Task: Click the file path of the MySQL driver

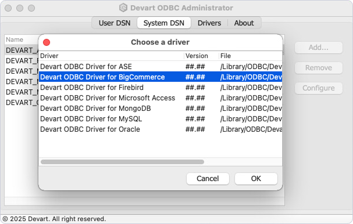Action: (251, 119)
